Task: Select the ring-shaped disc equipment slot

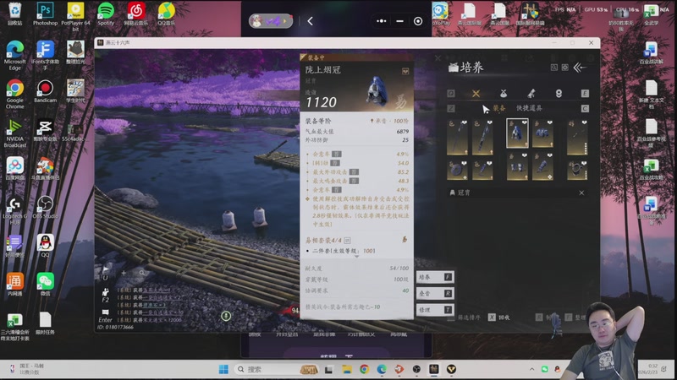Action: click(x=457, y=171)
